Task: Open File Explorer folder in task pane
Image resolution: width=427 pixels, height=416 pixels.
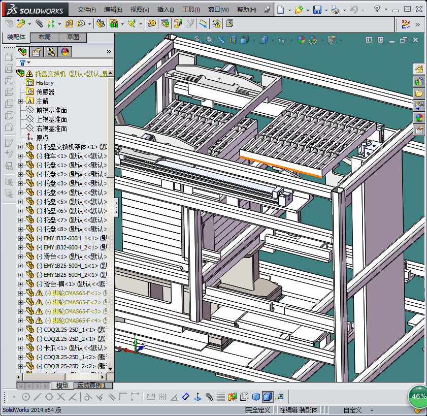Action: pos(419,93)
